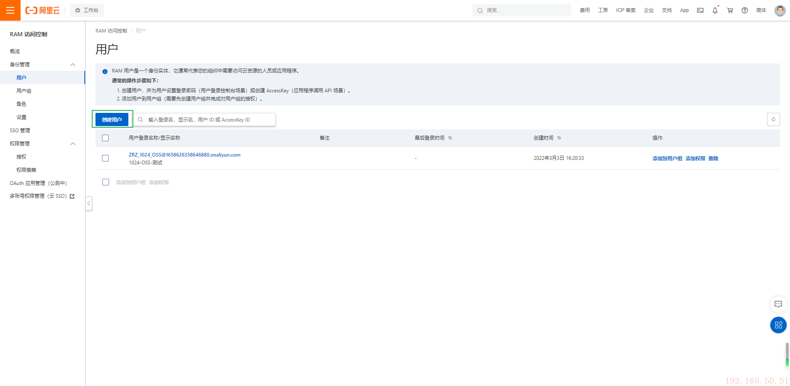Screen dimensions: 790x386
Task: Click the 2022年3月3日 16:20:33 creation time
Action: 558,158
